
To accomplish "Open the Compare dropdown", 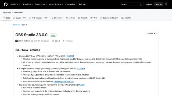I will point(151,33).
